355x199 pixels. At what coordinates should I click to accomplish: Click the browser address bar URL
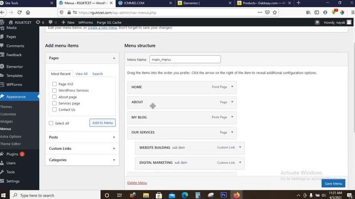[117, 13]
